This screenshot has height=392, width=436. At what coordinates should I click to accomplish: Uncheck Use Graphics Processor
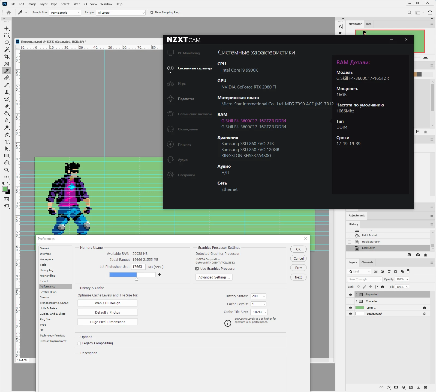click(x=197, y=269)
